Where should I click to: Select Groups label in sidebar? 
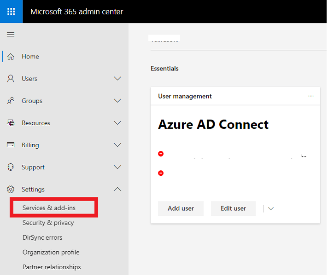click(x=32, y=101)
